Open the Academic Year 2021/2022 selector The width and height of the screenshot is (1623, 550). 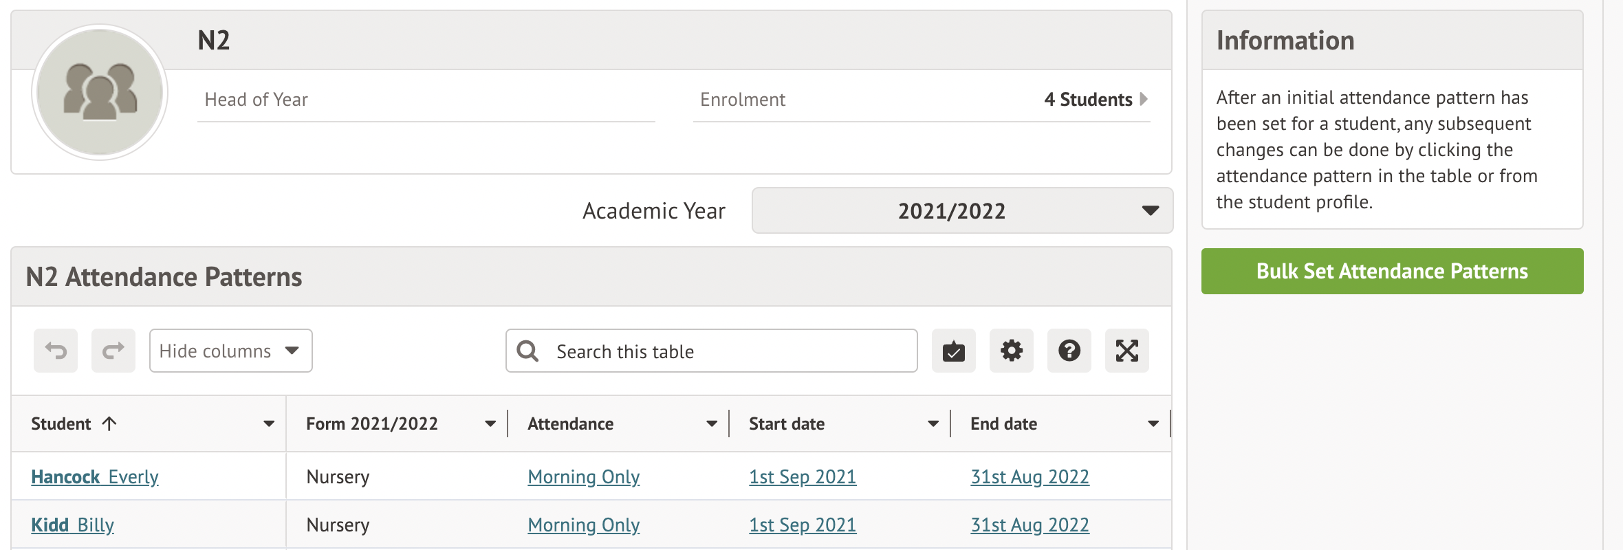coord(962,210)
